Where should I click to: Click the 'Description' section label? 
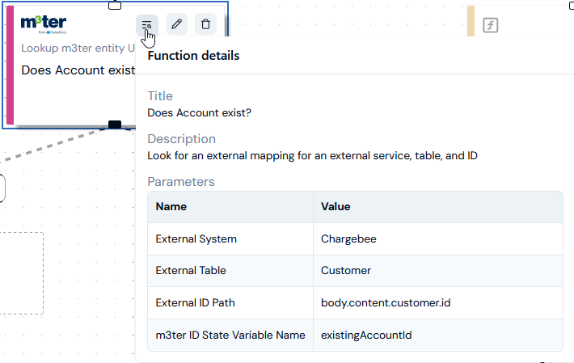182,139
